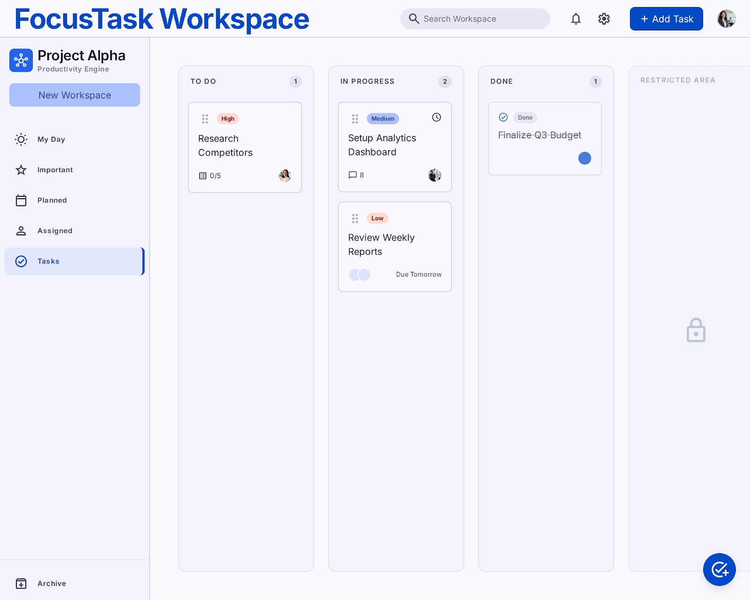Viewport: 750px width, 600px height.
Task: Click blue color dot on Finalize Q3 Budget
Action: click(x=585, y=158)
